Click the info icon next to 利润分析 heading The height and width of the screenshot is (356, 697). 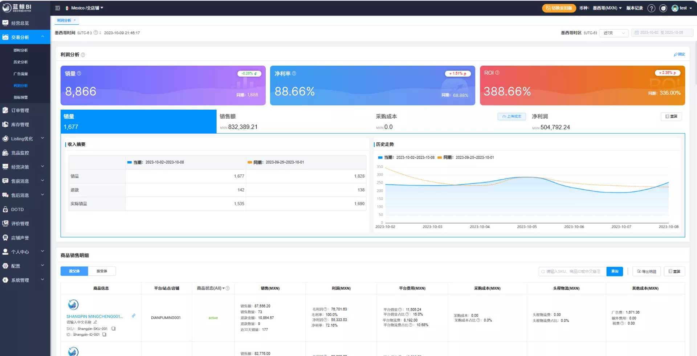point(83,55)
